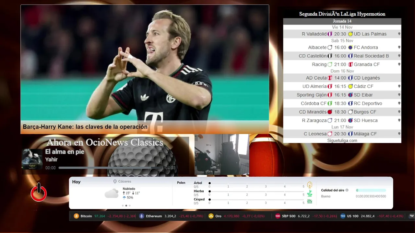Click the Buena air quality label

326,196
